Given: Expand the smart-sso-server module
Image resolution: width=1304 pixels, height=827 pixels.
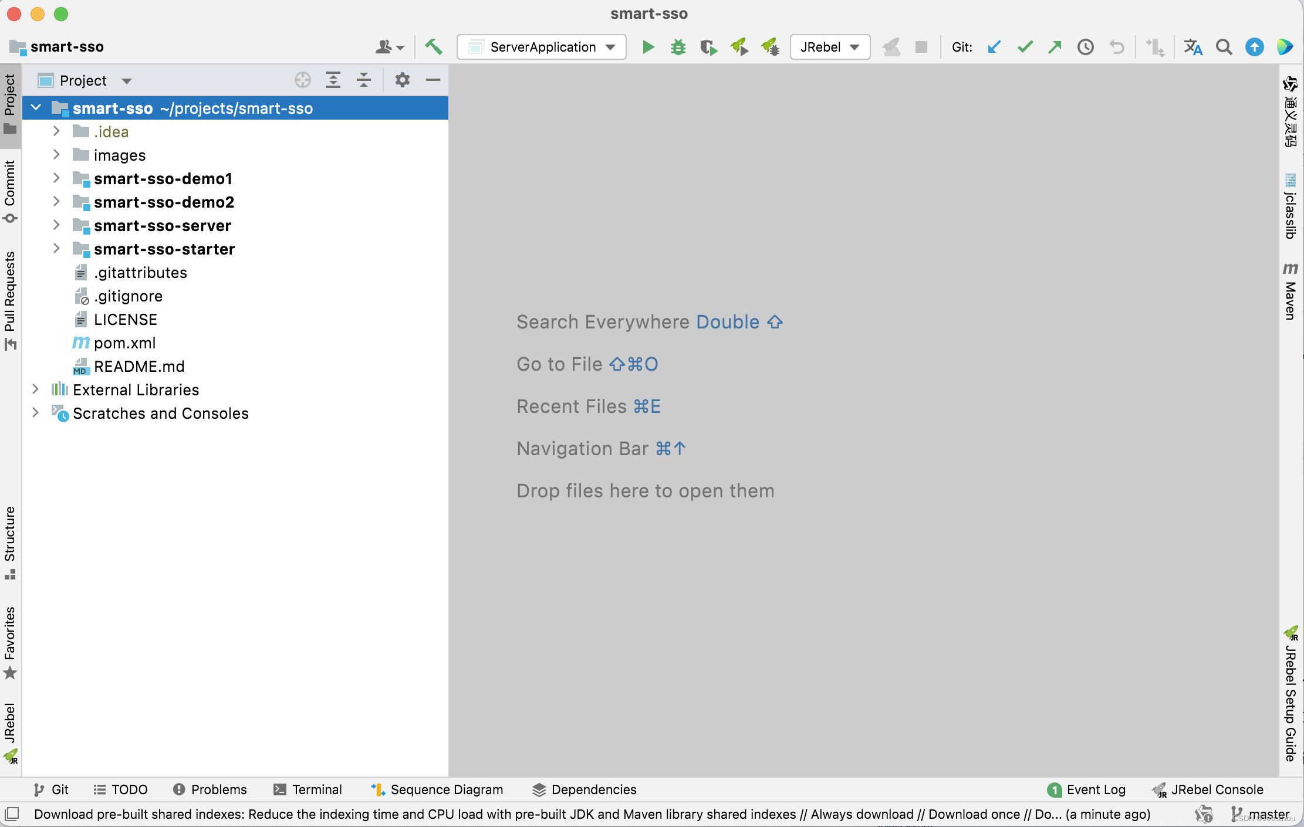Looking at the screenshot, I should pos(56,225).
